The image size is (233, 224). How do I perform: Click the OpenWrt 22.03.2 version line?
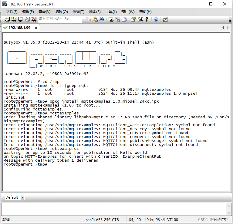(47, 74)
